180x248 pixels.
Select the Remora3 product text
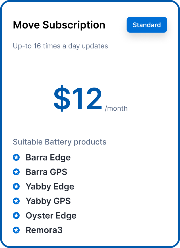click(x=44, y=230)
